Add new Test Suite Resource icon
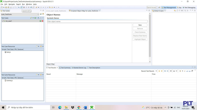Image resolution: width=197 pixels, height=110 pixels. point(37,75)
